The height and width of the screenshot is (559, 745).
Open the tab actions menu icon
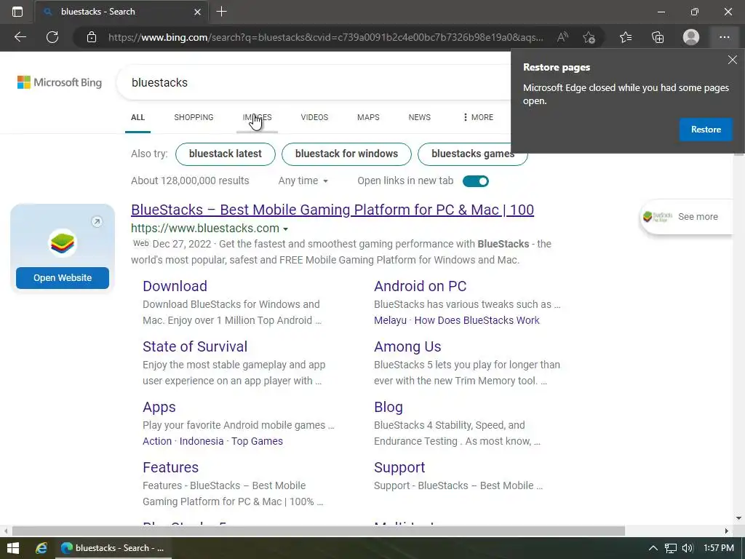point(17,12)
